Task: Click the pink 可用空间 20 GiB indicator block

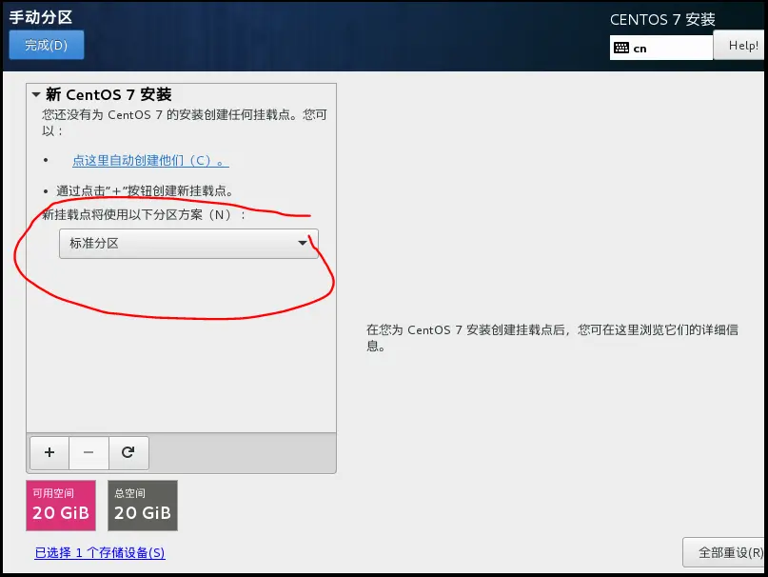Action: [60, 506]
